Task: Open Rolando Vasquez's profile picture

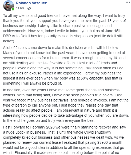Action: (9, 6)
